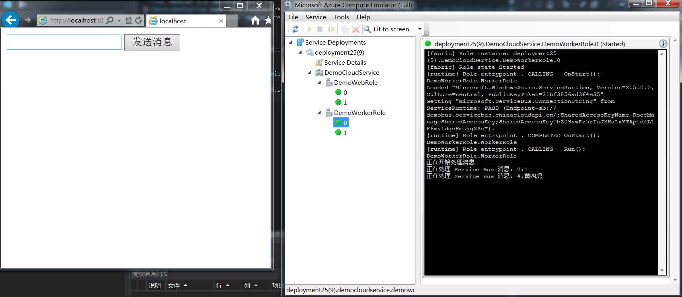Click the Service Details document icon
The height and width of the screenshot is (297, 682).
(319, 62)
